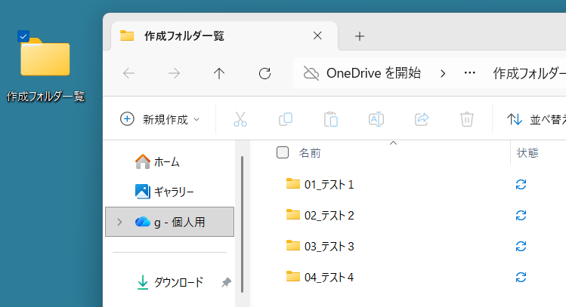
Task: Click the Cut scissors icon
Action: [240, 119]
